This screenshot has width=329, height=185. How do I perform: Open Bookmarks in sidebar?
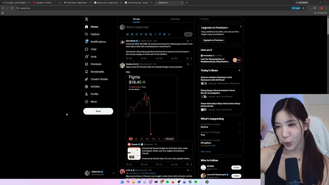[x=94, y=72]
